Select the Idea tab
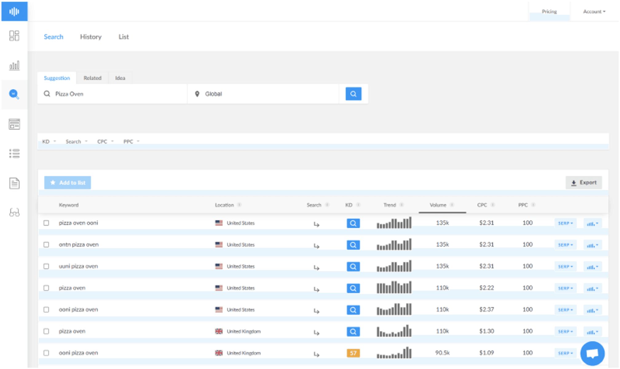This screenshot has height=369, width=620. tap(120, 78)
